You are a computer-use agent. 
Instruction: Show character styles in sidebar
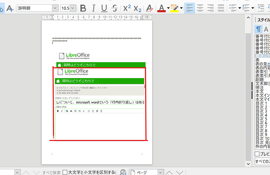[x=266, y=29]
